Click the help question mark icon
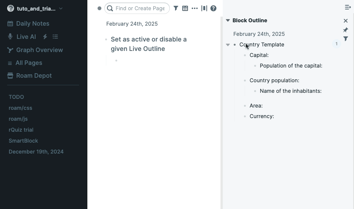Screen dimensions: 354x209 point(213,8)
